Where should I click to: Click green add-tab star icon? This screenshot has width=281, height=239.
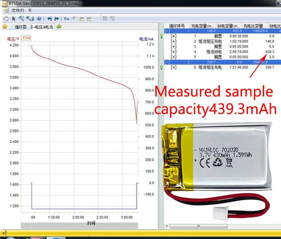click(59, 27)
